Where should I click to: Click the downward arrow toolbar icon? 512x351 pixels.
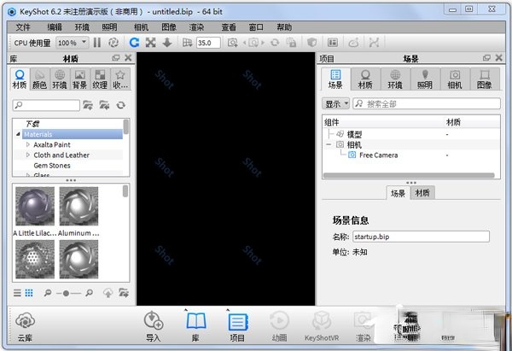(167, 43)
